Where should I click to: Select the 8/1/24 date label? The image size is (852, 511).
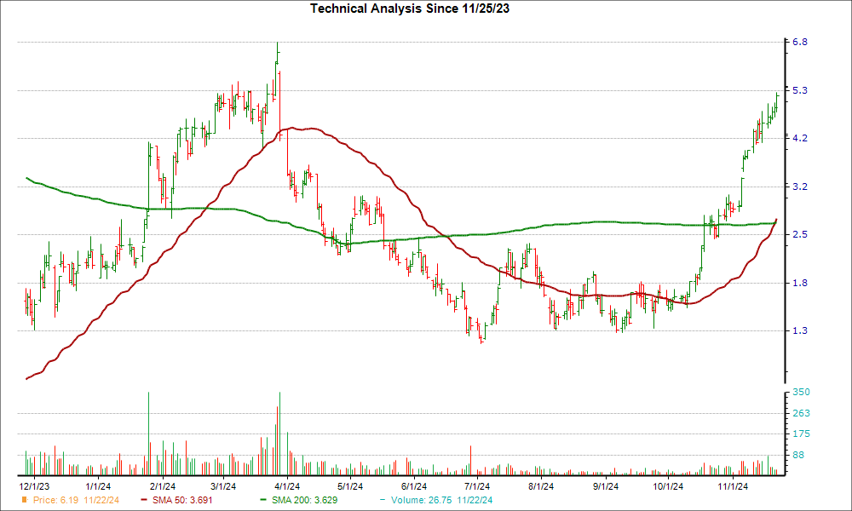[x=541, y=486]
